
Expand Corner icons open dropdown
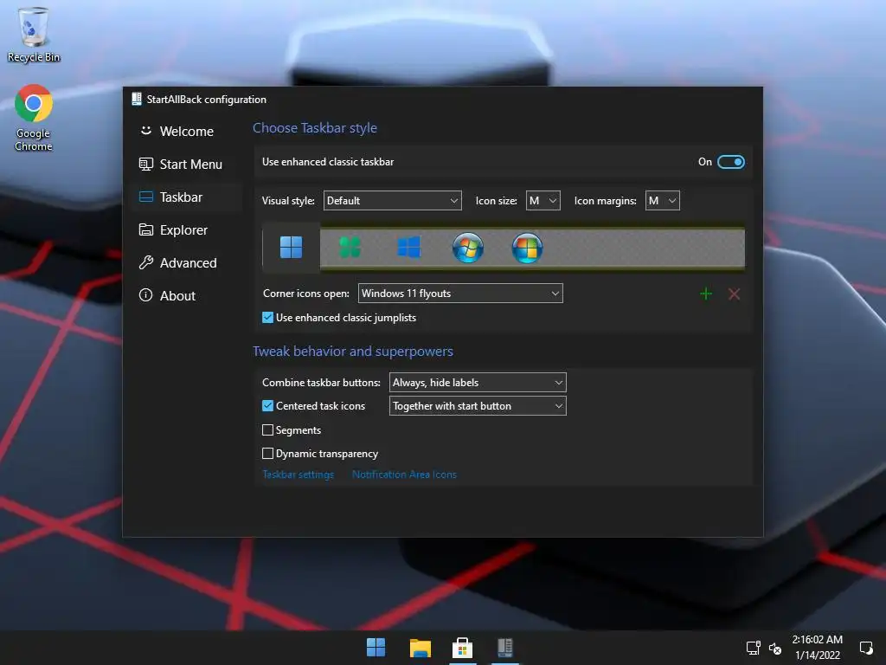tap(460, 294)
